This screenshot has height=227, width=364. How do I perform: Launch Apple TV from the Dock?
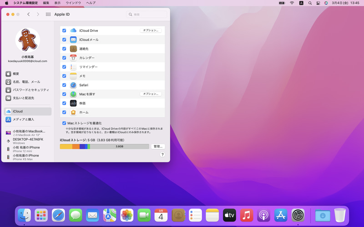(229, 215)
